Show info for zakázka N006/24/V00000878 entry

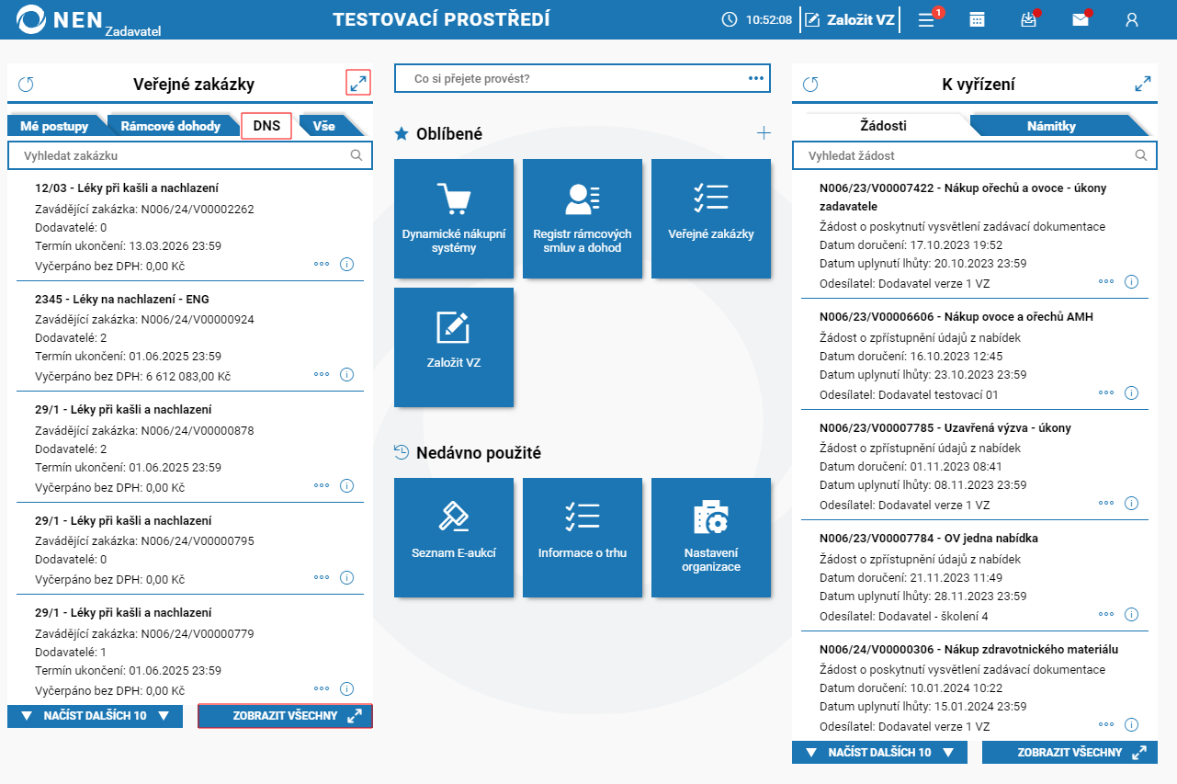coord(347,485)
